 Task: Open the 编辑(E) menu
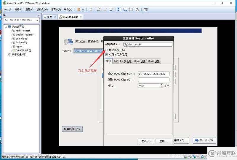[x=18, y=9]
